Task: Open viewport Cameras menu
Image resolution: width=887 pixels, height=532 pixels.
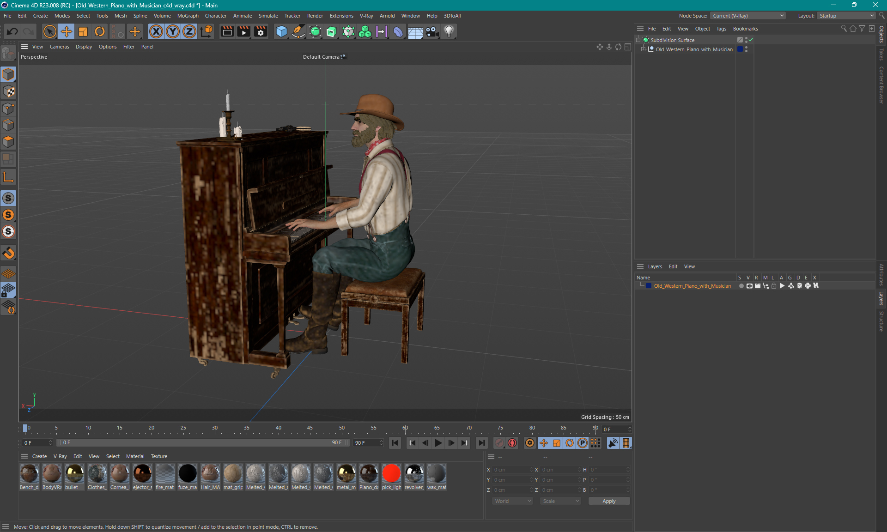Action: 59,47
